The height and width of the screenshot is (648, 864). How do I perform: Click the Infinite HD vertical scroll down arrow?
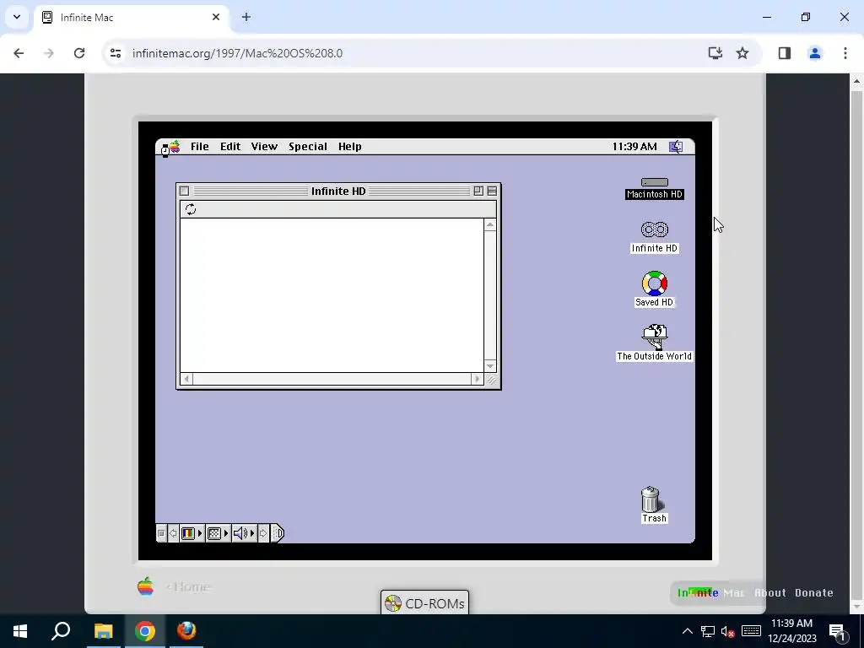pyautogui.click(x=490, y=366)
